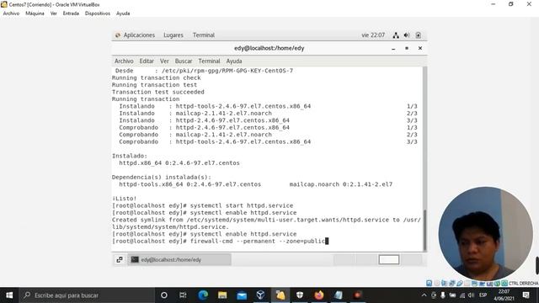Open VirtualBox Dispositivos menu
Image resolution: width=539 pixels, height=303 pixels.
[x=98, y=13]
